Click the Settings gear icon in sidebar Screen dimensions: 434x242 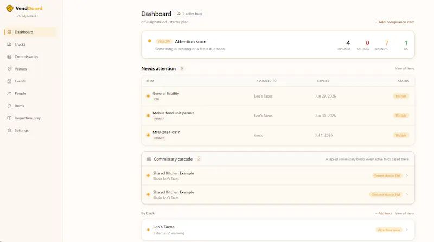point(9,130)
